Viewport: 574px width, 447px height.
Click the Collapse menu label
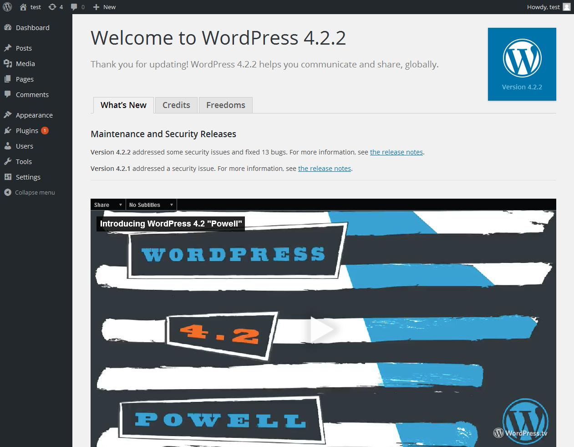[35, 192]
